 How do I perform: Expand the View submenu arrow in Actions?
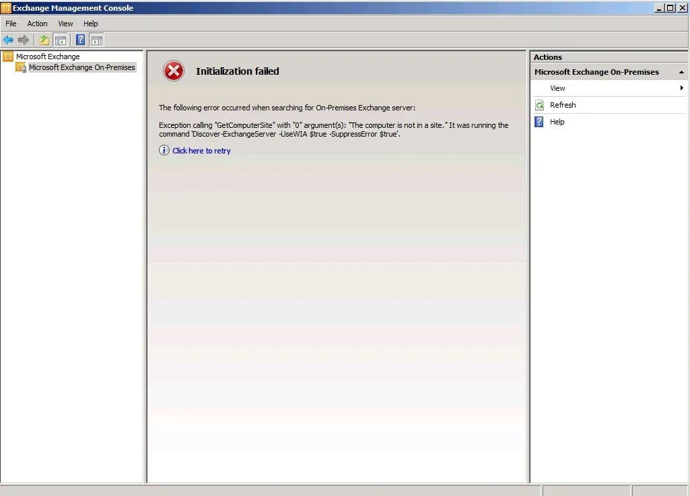pos(681,88)
